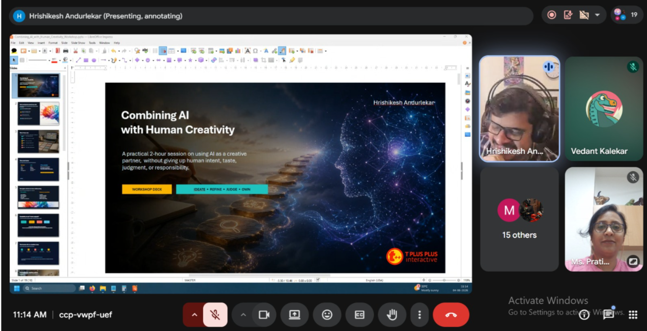
Task: Choose the Select arrow tool
Action: tap(14, 60)
